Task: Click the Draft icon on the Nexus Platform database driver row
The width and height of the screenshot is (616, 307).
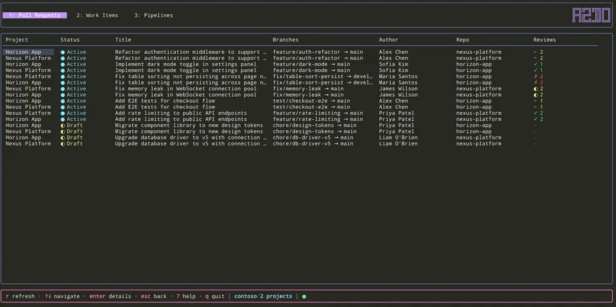Action: pos(63,144)
